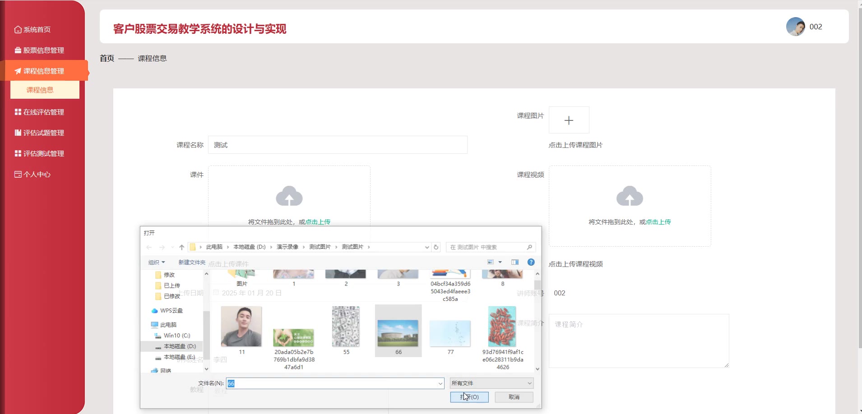
Task: Select 此电脑 in the navigation tree
Action: point(164,325)
